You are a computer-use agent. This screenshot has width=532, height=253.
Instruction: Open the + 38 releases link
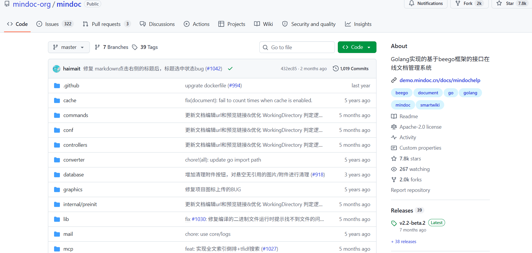coord(404,242)
